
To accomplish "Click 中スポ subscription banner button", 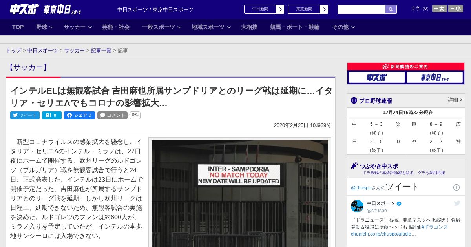I will pyautogui.click(x=377, y=78).
